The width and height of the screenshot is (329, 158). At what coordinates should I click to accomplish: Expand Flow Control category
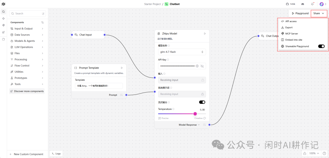[x=27, y=66]
